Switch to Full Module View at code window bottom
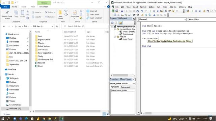 pos(141,113)
